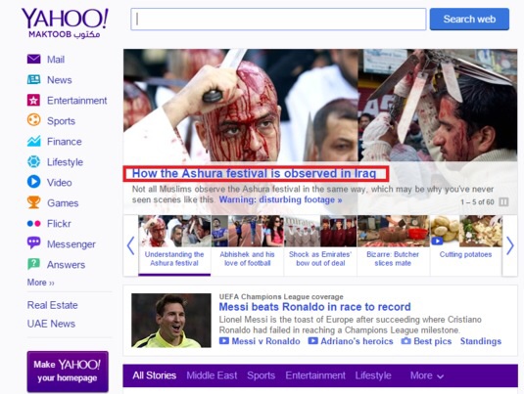Click the Finance chart icon
This screenshot has height=394, width=524.
pyautogui.click(x=33, y=141)
